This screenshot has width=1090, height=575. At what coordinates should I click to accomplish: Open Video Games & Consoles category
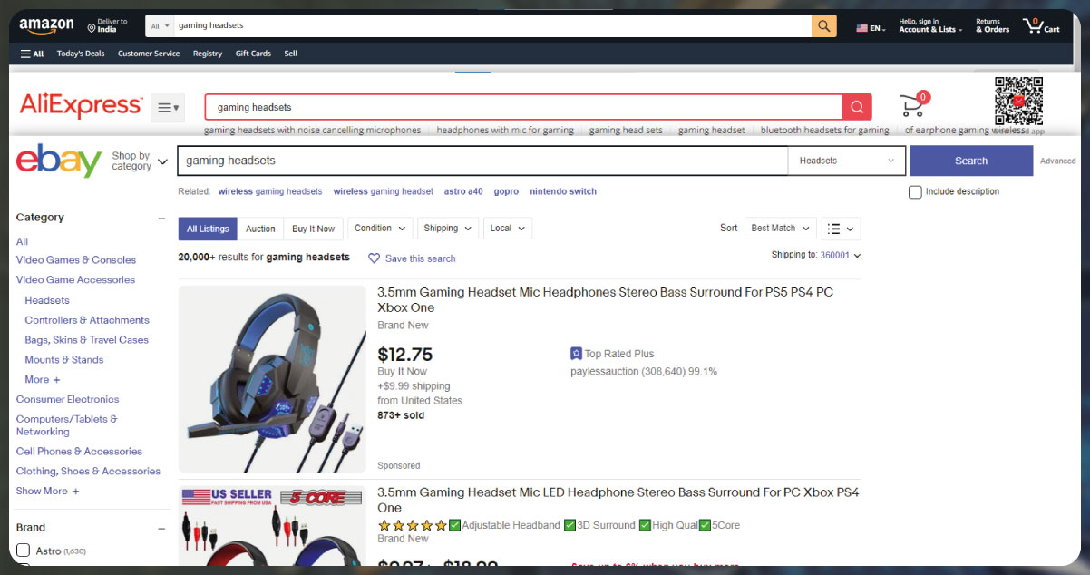coord(76,260)
